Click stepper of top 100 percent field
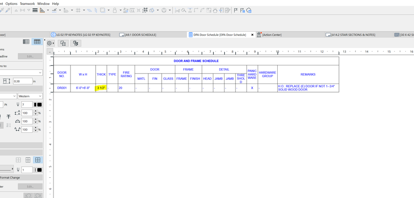 tap(35, 113)
